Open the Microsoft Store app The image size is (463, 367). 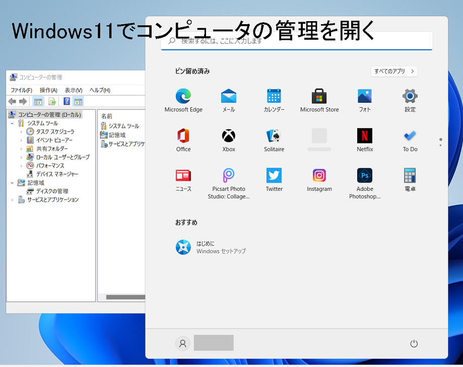coord(319,96)
